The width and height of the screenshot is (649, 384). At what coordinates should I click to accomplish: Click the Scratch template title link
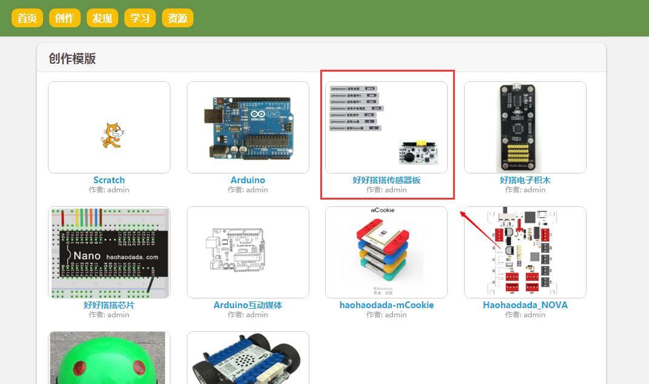[109, 180]
